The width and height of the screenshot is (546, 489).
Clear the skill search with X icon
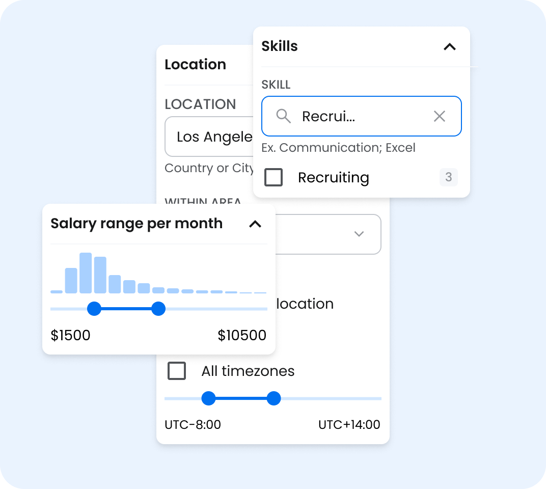(x=439, y=116)
